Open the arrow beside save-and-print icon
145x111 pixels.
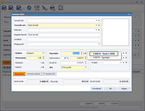(24, 8)
